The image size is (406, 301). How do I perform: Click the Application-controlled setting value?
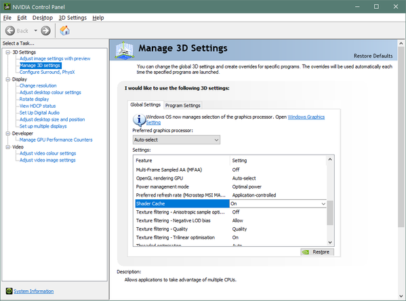(254, 195)
